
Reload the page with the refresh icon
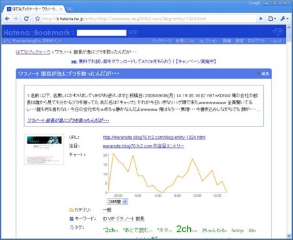(26, 19)
